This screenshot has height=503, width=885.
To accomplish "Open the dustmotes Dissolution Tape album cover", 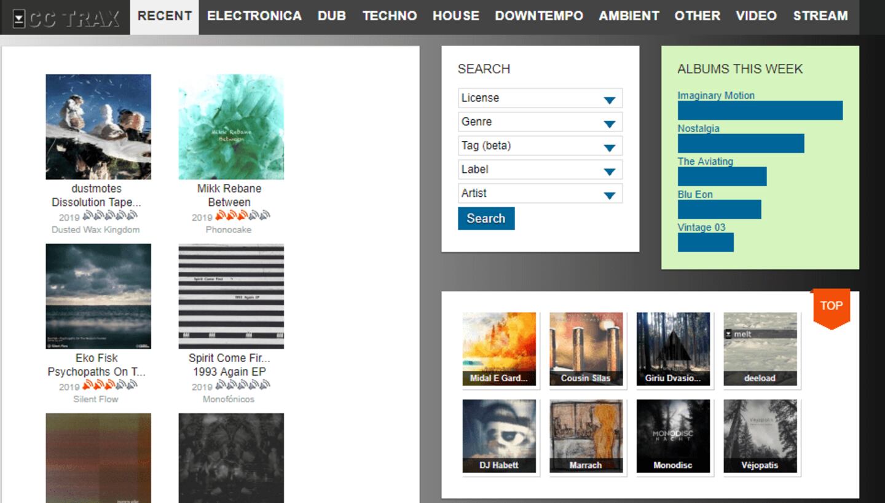I will [98, 127].
